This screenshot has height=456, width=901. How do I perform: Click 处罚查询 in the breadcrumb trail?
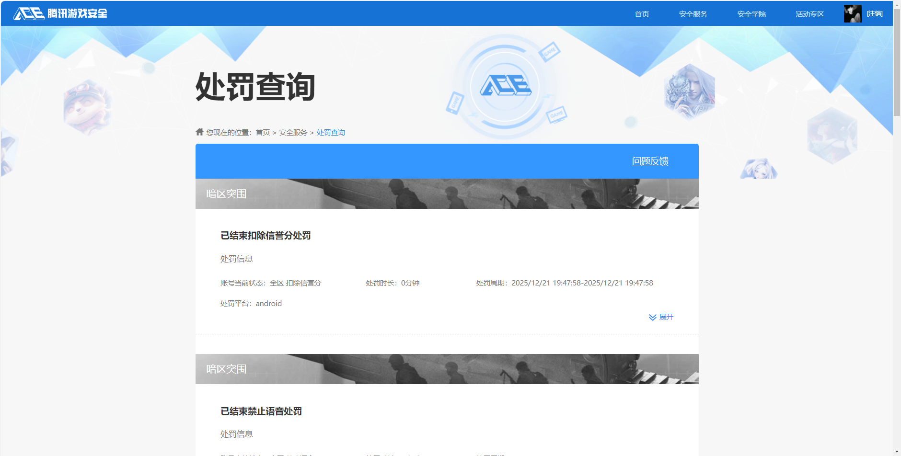coord(330,132)
